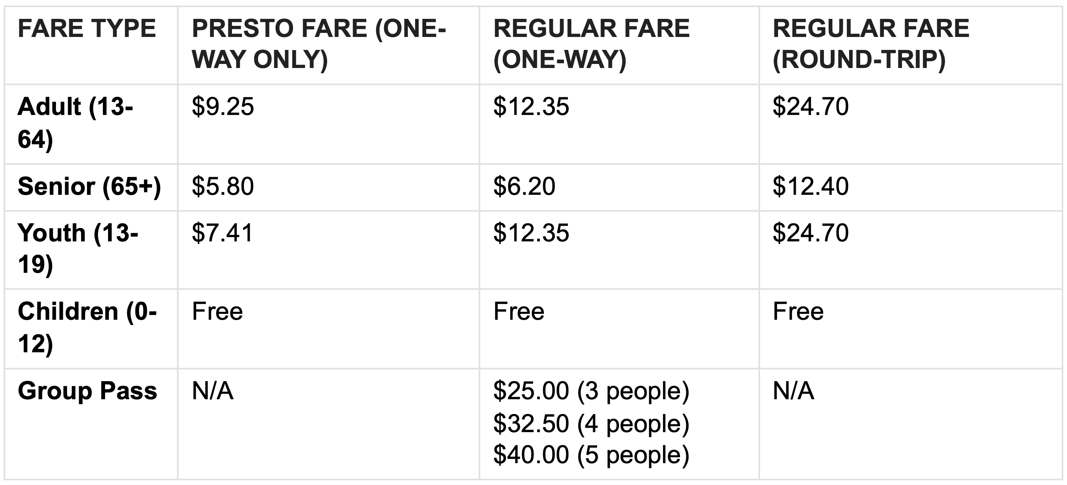The height and width of the screenshot is (485, 1067).
Task: Click the FARE TYPE column header
Action: pos(87,28)
